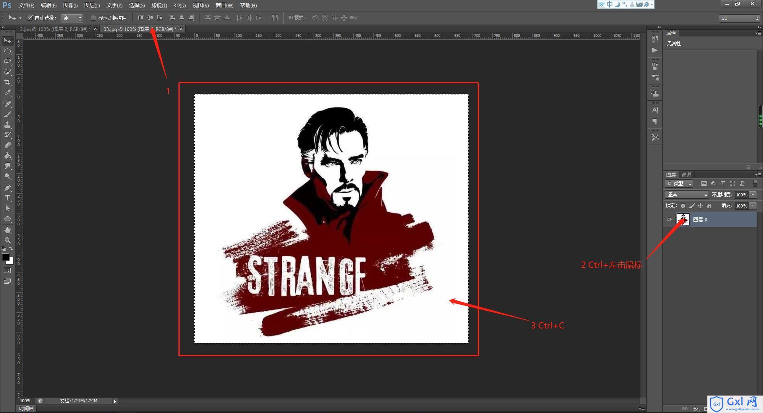This screenshot has width=763, height=413.
Task: Swap foreground and background colors
Action: (11, 248)
